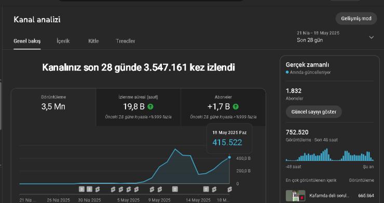Click the 14 May 2025 x-axis date label
The image size is (384, 203).
198,200
